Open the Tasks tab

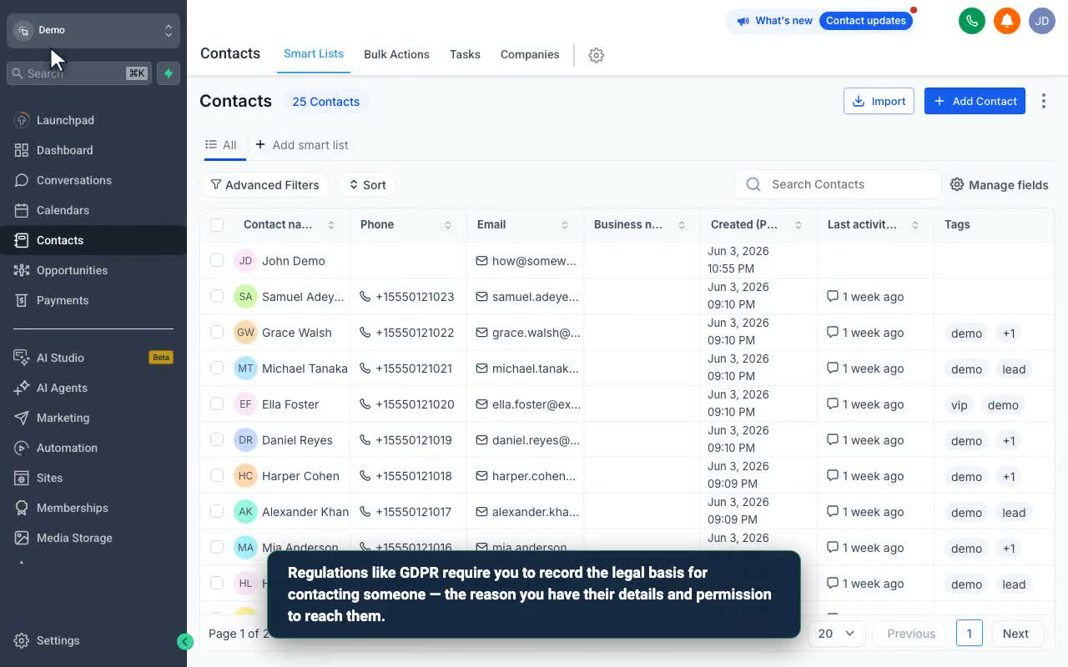(465, 54)
